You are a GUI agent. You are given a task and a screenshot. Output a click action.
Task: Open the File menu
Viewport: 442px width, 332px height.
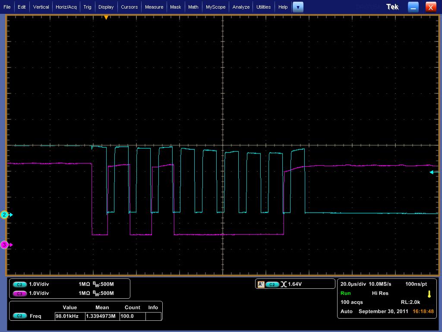[7, 7]
